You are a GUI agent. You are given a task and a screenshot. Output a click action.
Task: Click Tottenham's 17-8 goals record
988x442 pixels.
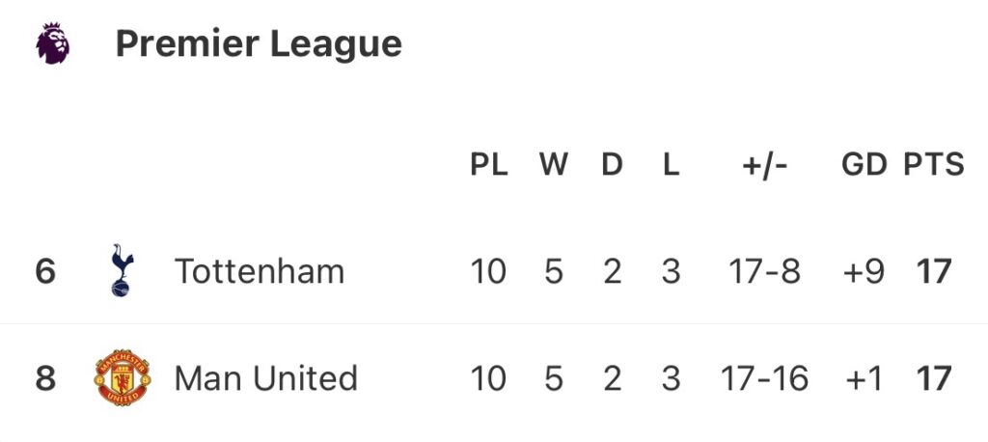tap(764, 272)
